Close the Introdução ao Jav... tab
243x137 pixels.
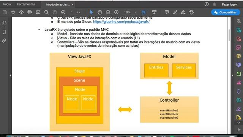pyautogui.click(x=73, y=5)
